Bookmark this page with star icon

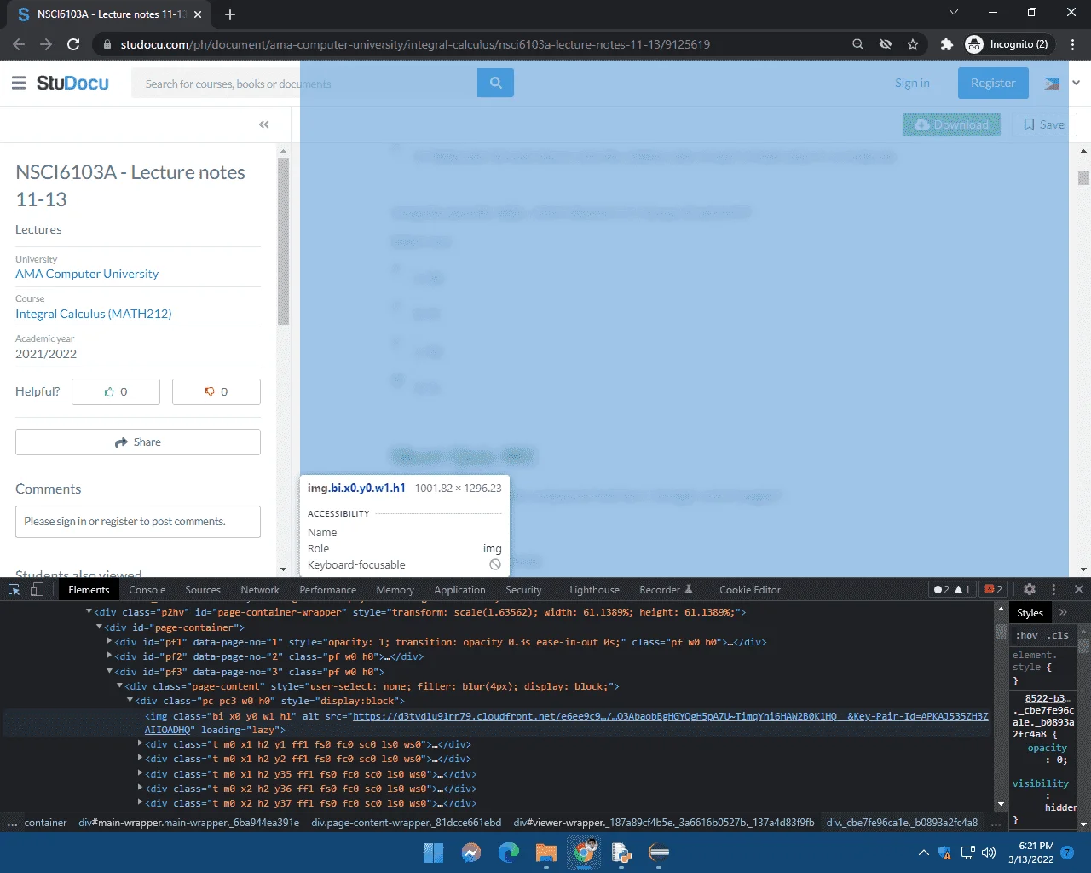[x=913, y=44]
